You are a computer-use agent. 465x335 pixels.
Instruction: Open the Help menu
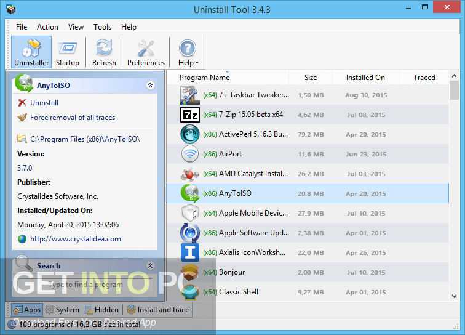(x=129, y=27)
